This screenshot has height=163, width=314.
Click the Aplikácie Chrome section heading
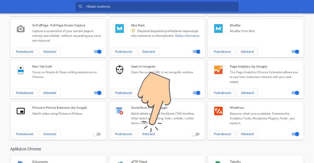26,149
